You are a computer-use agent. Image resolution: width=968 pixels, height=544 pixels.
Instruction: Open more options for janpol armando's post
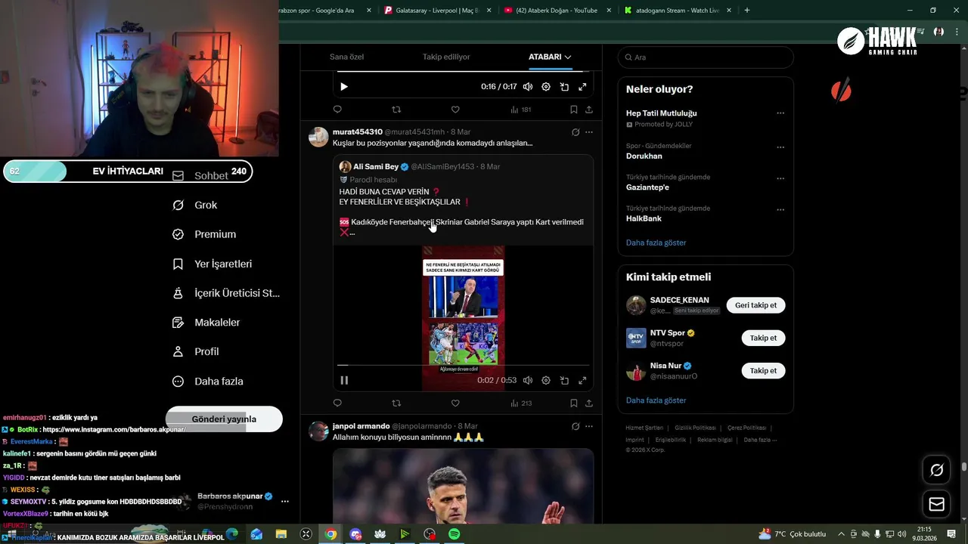pos(589,426)
